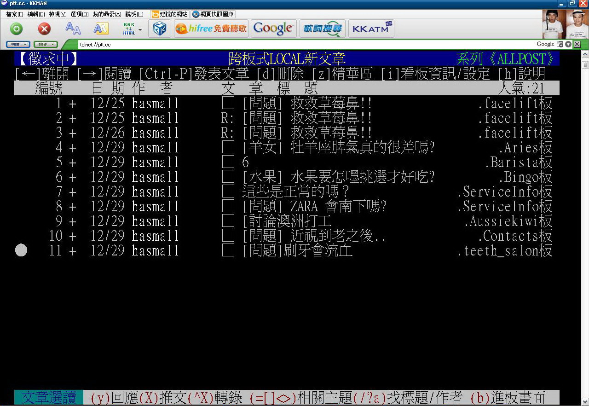Click the telnet://ptt.cc address field

click(x=304, y=45)
